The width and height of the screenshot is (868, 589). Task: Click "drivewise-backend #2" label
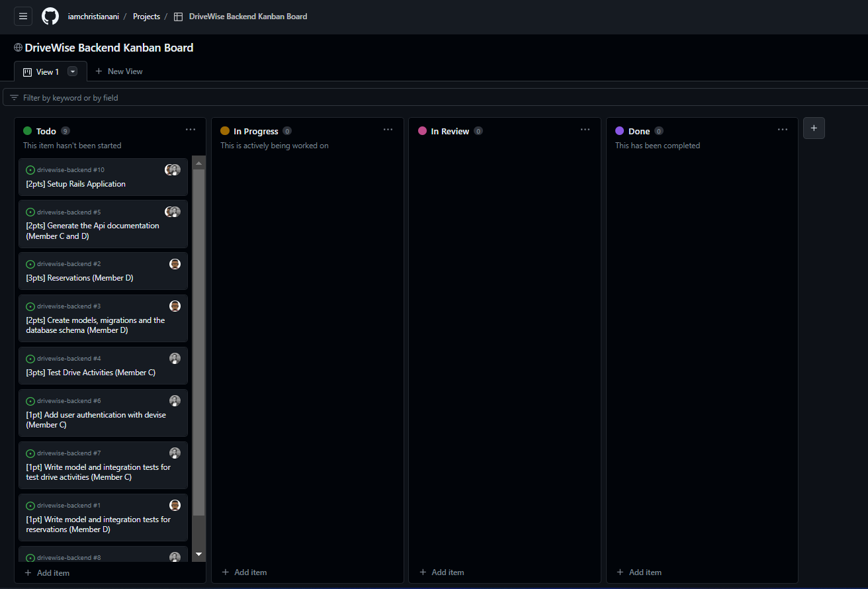69,264
